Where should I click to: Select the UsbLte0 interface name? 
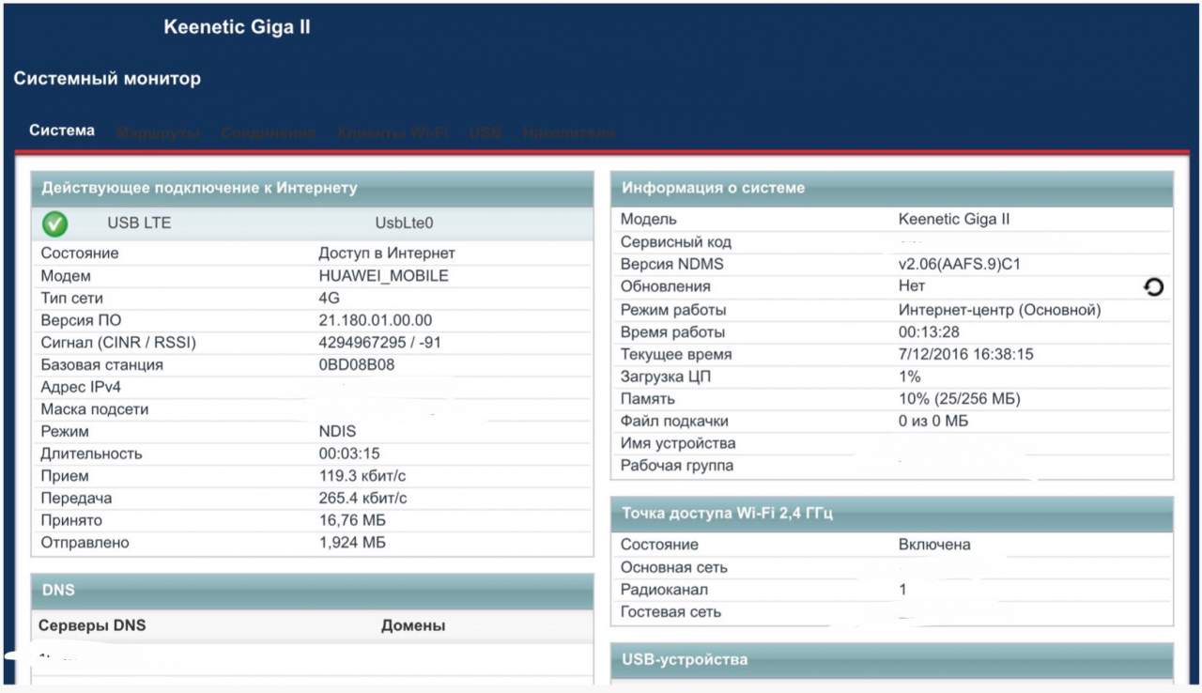(x=405, y=223)
